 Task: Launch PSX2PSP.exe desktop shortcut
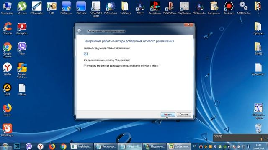[x=170, y=7]
